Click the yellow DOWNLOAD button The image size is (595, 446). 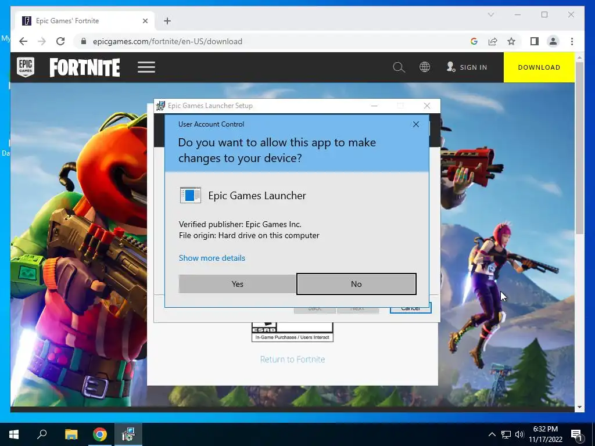(x=539, y=67)
